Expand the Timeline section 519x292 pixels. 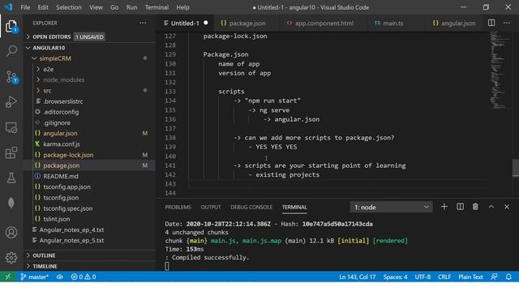tap(45, 266)
